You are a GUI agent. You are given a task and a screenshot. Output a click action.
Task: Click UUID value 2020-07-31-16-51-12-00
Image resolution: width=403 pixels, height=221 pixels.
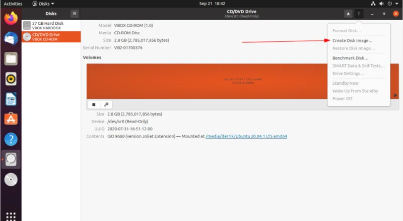(x=130, y=129)
